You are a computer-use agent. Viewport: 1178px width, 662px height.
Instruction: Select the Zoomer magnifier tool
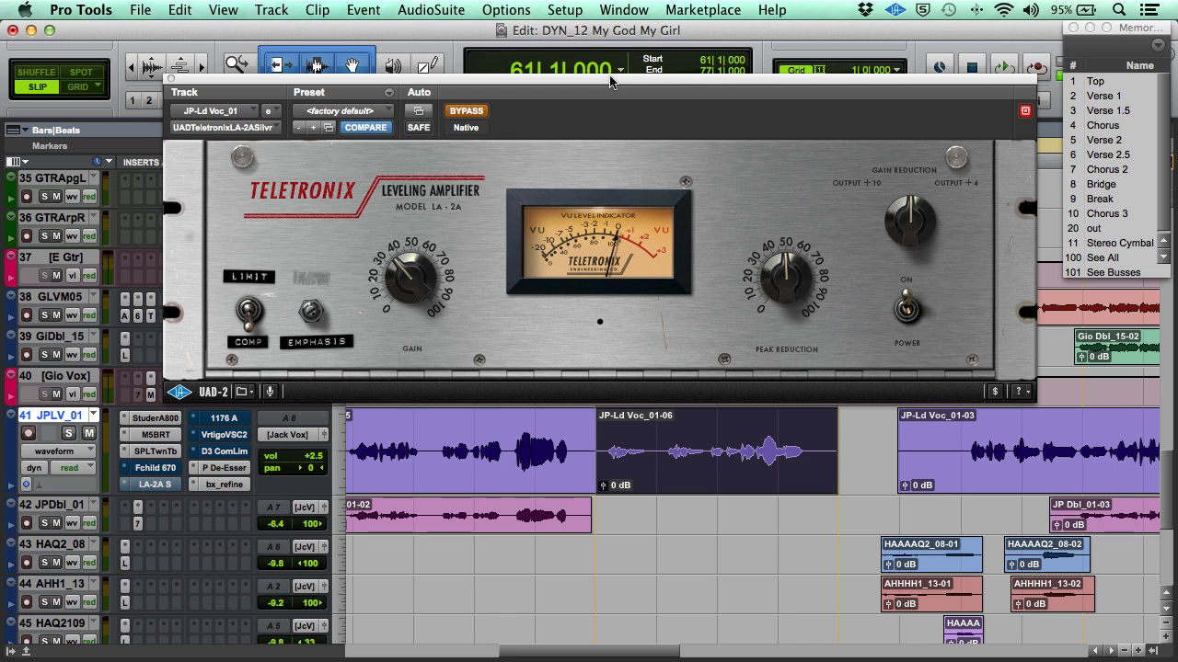tap(237, 65)
